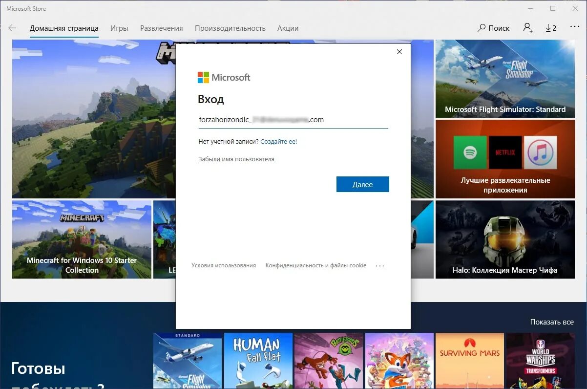Open Surviving Mars game thumbnail
This screenshot has height=389, width=587.
coord(470,361)
